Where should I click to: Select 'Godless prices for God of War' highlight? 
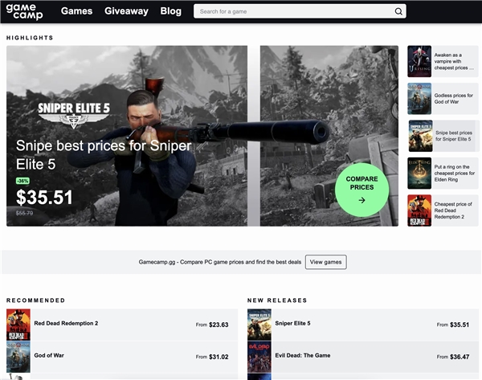click(453, 99)
